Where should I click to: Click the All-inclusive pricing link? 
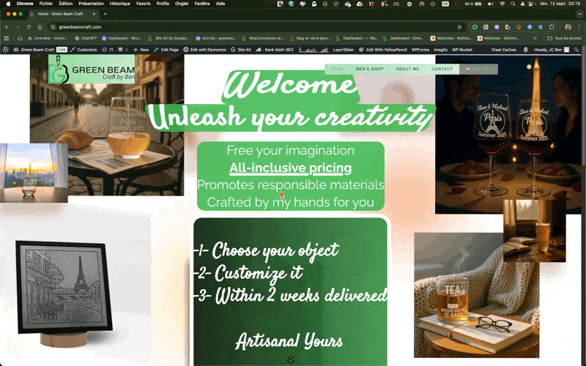[290, 168]
